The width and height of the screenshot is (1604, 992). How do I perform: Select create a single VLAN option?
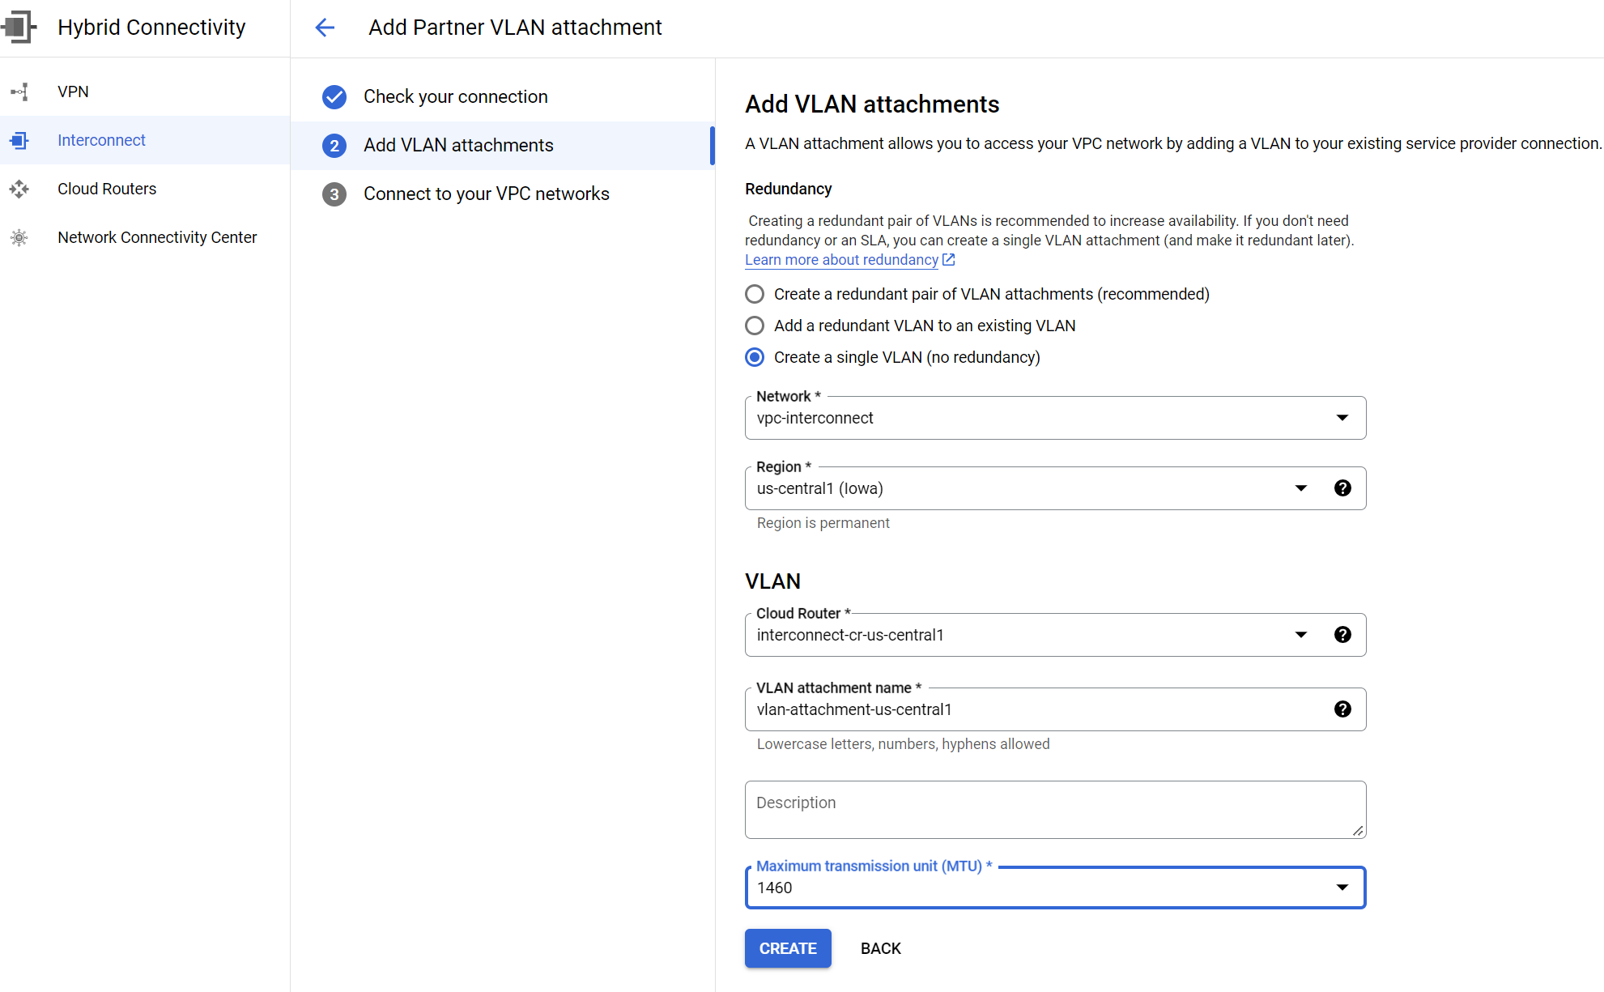click(754, 357)
